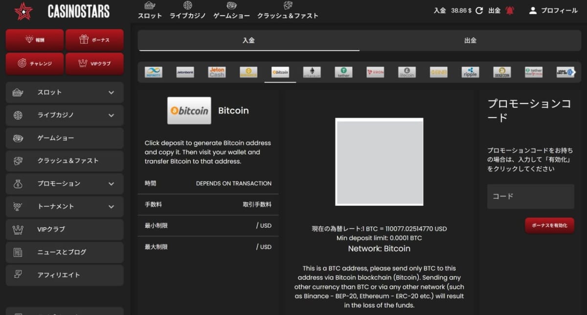
Task: Click "DEPENDS ON TRANSACTION" value
Action: [234, 183]
